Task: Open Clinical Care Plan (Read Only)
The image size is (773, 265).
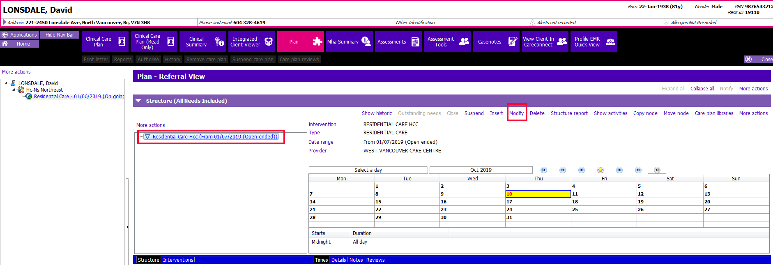Action: tap(154, 41)
